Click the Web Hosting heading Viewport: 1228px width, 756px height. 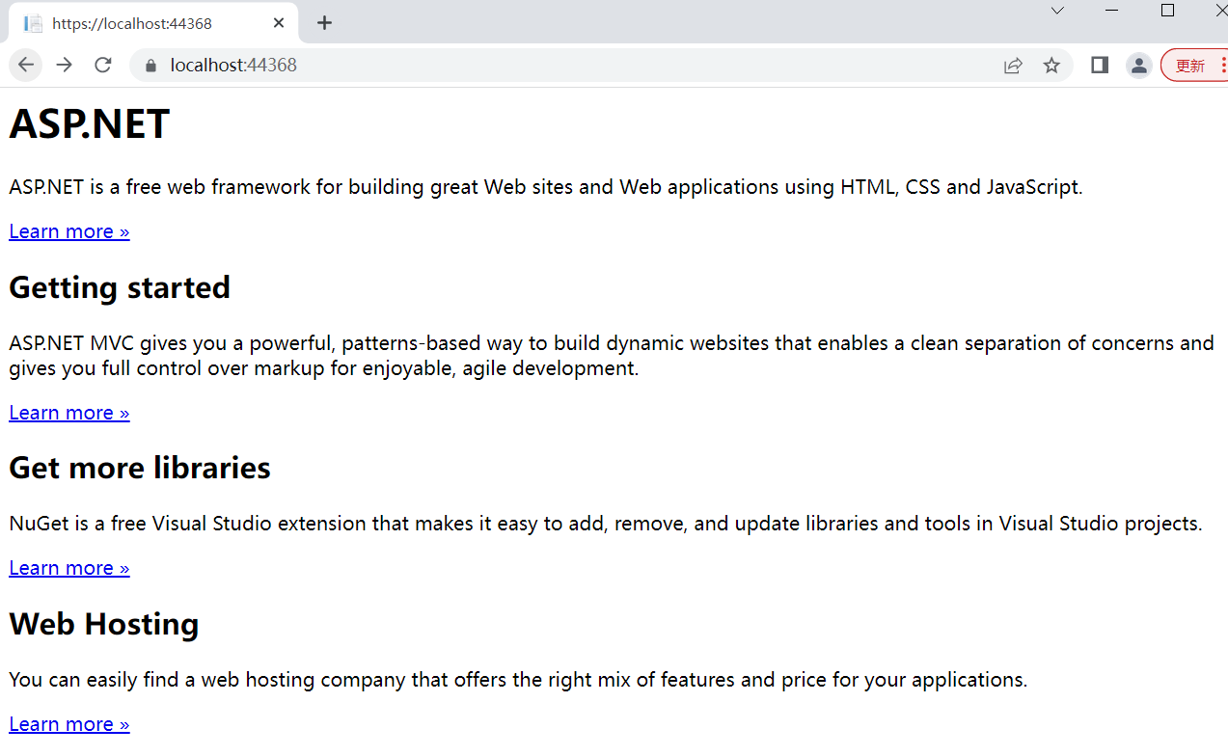click(104, 624)
